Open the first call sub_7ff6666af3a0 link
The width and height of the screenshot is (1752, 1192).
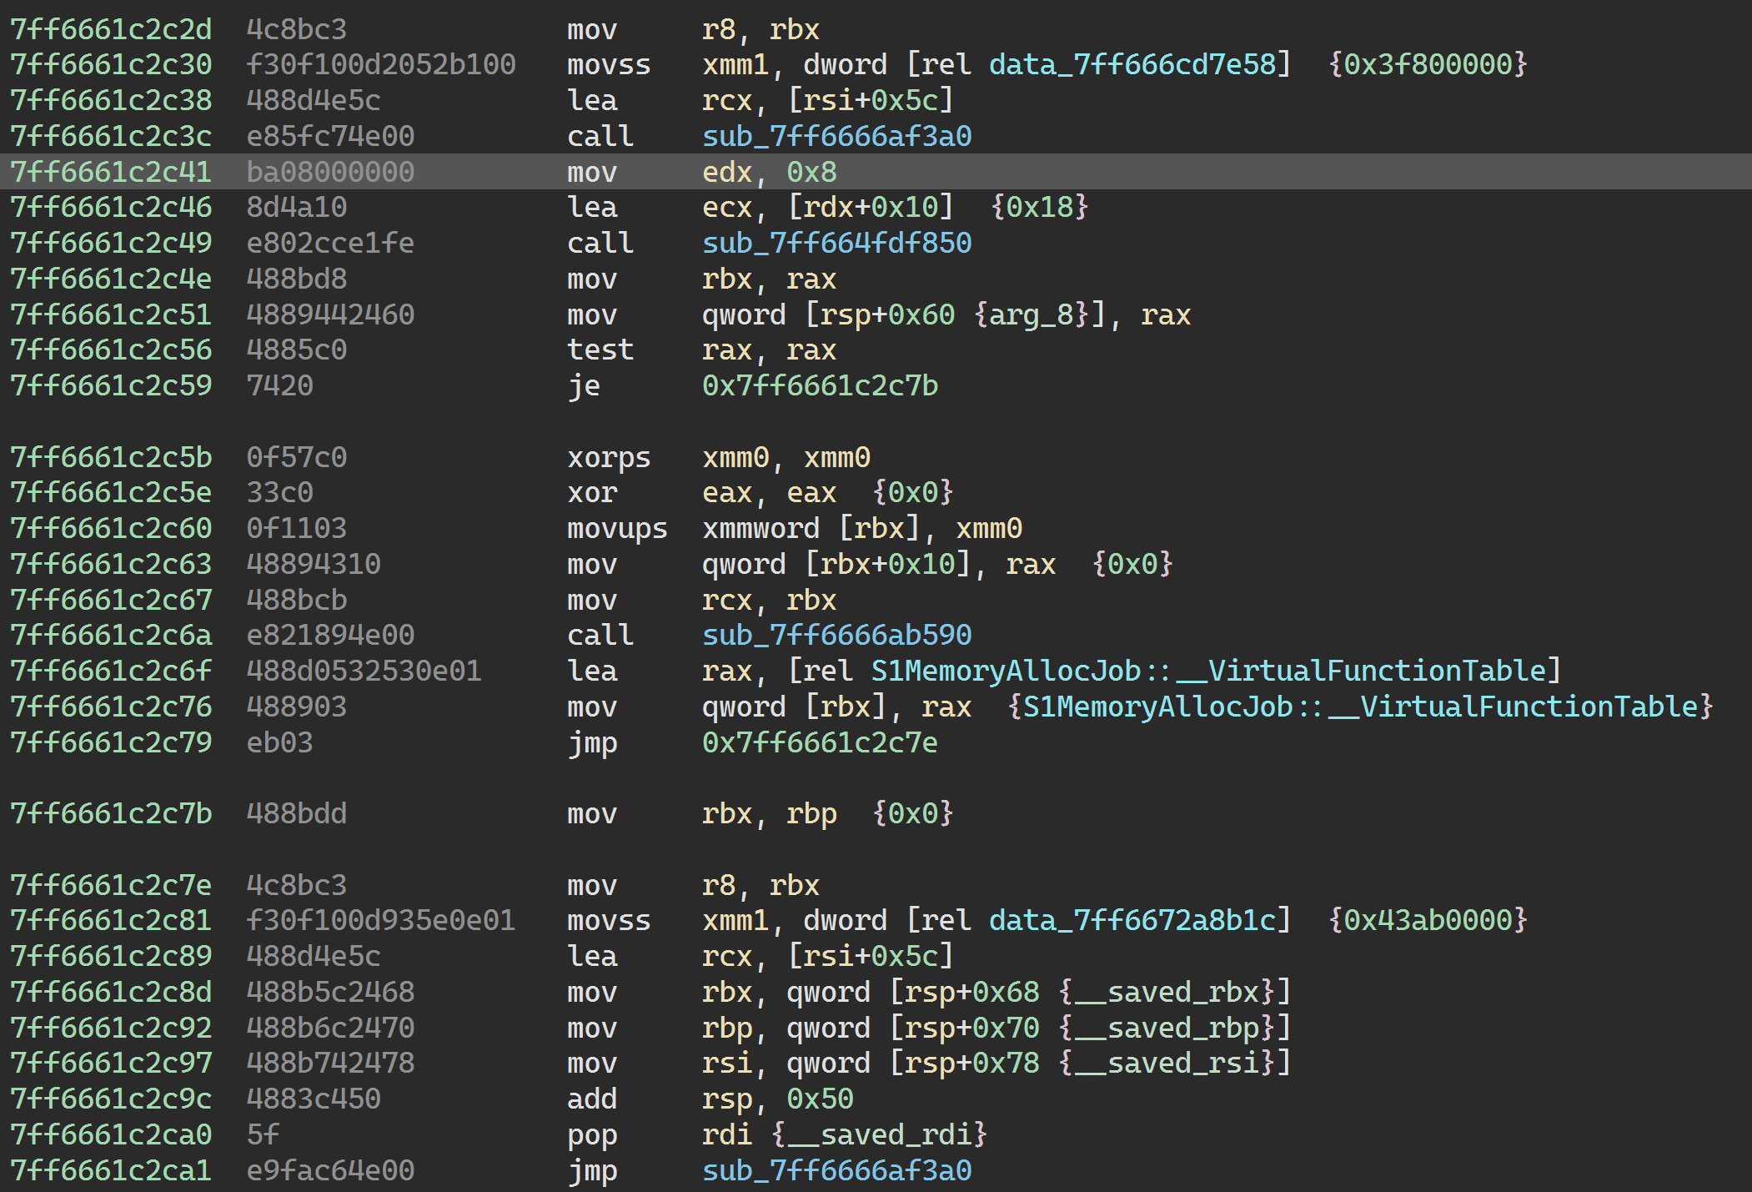click(x=836, y=136)
